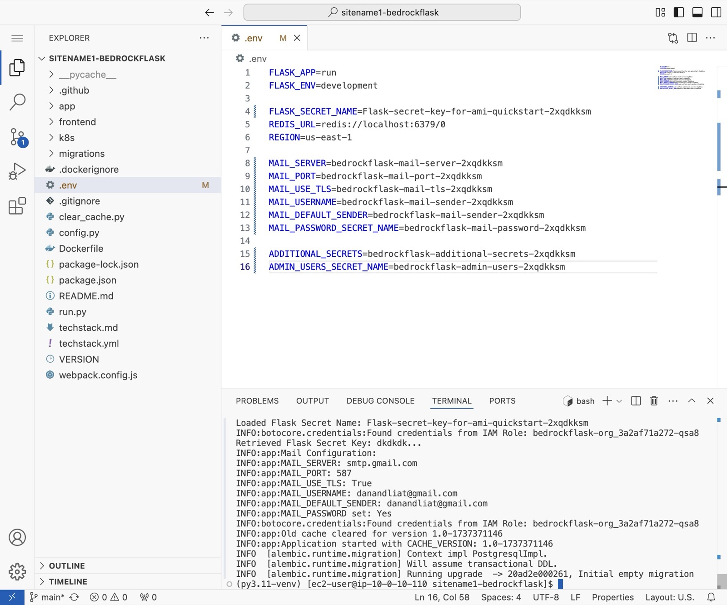The height and width of the screenshot is (605, 727).
Task: Open the Search view in activity bar
Action: [x=17, y=102]
